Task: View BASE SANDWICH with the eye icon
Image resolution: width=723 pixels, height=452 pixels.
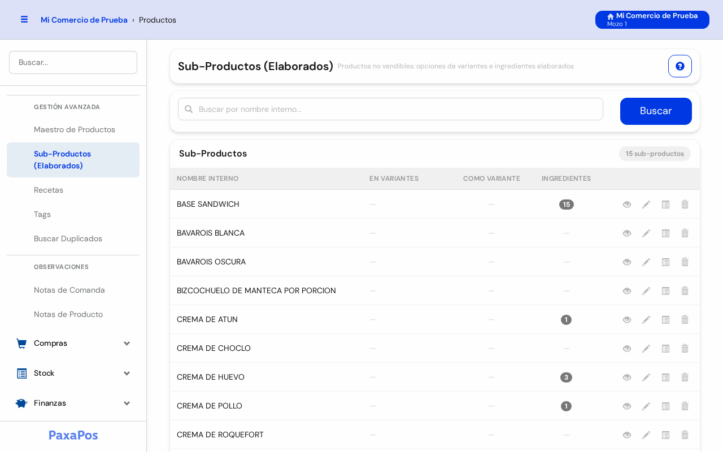Action: [627, 205]
